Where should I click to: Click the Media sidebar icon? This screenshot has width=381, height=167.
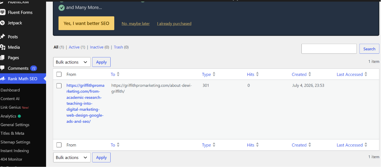point(3,47)
